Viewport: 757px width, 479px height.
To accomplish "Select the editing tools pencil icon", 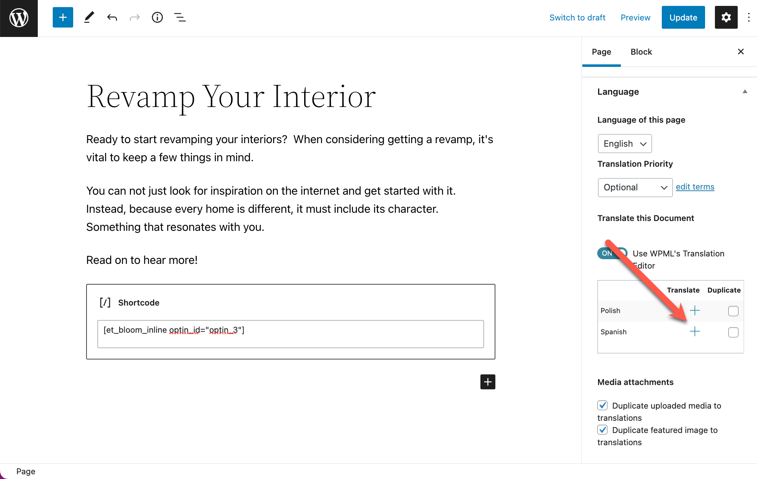I will tap(89, 17).
